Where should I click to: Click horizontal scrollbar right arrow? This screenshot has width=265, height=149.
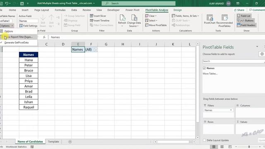coord(194,142)
